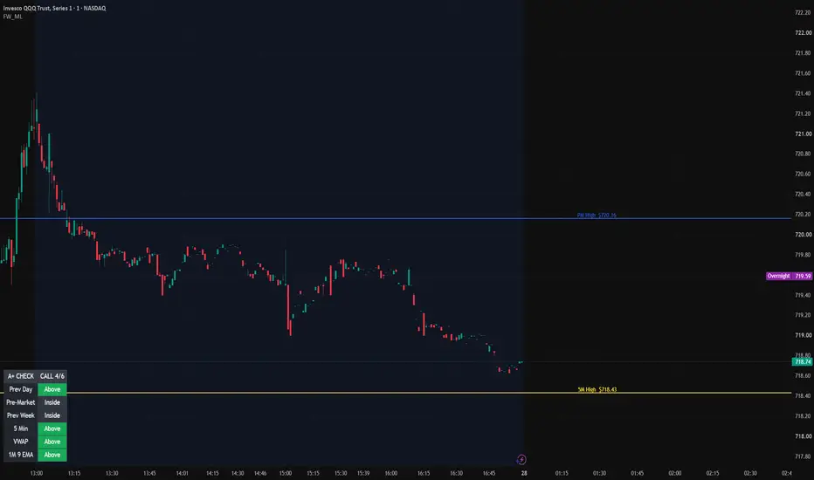Click the A+ CHECK table header cell
This screenshot has width=814, height=480.
pyautogui.click(x=21, y=376)
